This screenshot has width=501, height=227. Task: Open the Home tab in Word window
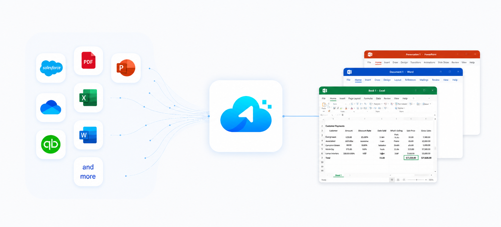point(358,80)
